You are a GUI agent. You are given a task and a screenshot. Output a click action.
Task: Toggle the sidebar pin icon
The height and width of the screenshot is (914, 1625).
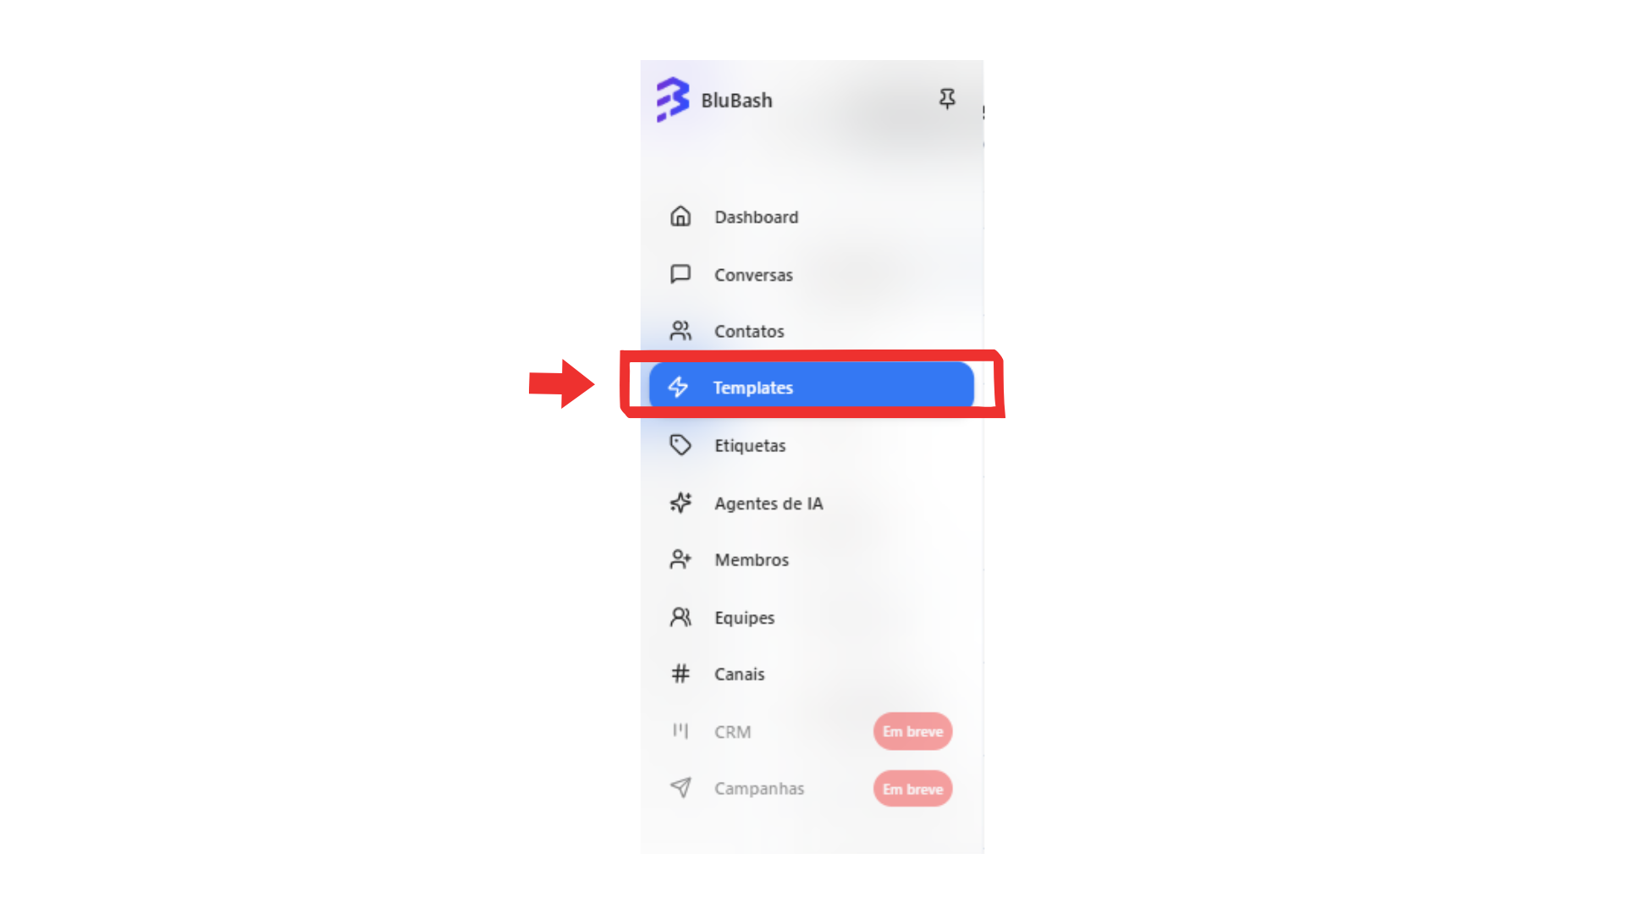(947, 99)
